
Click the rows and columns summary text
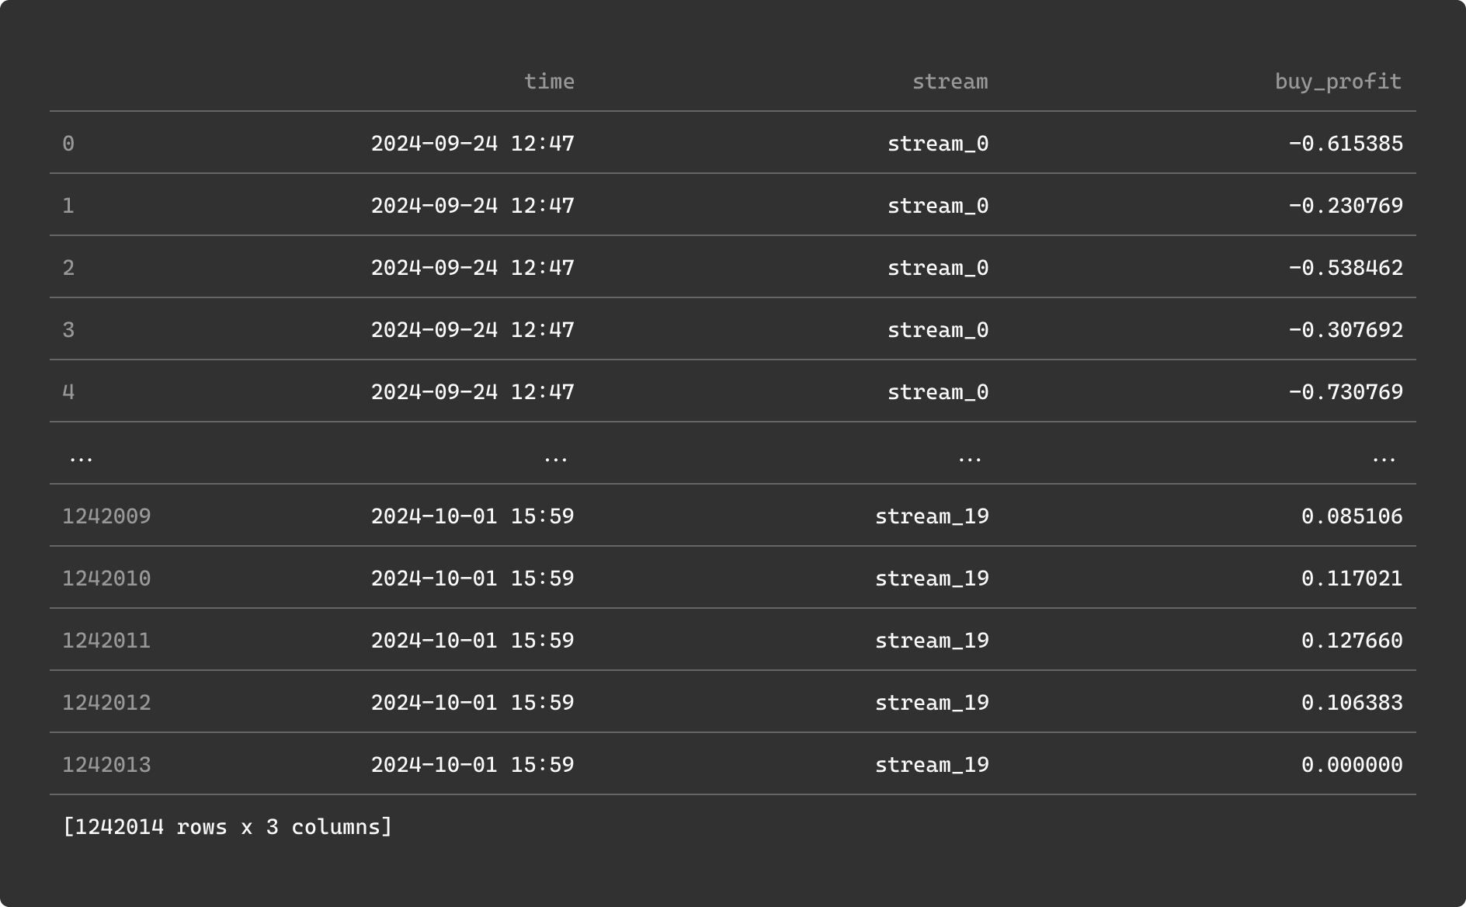(228, 827)
